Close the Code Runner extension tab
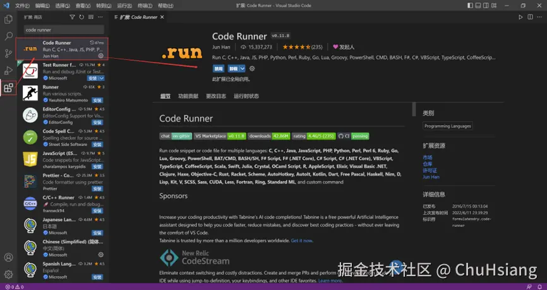 tap(162, 17)
